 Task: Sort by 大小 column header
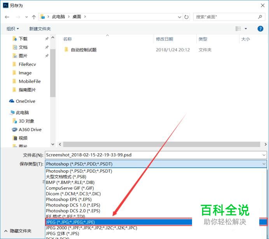tap(246, 39)
